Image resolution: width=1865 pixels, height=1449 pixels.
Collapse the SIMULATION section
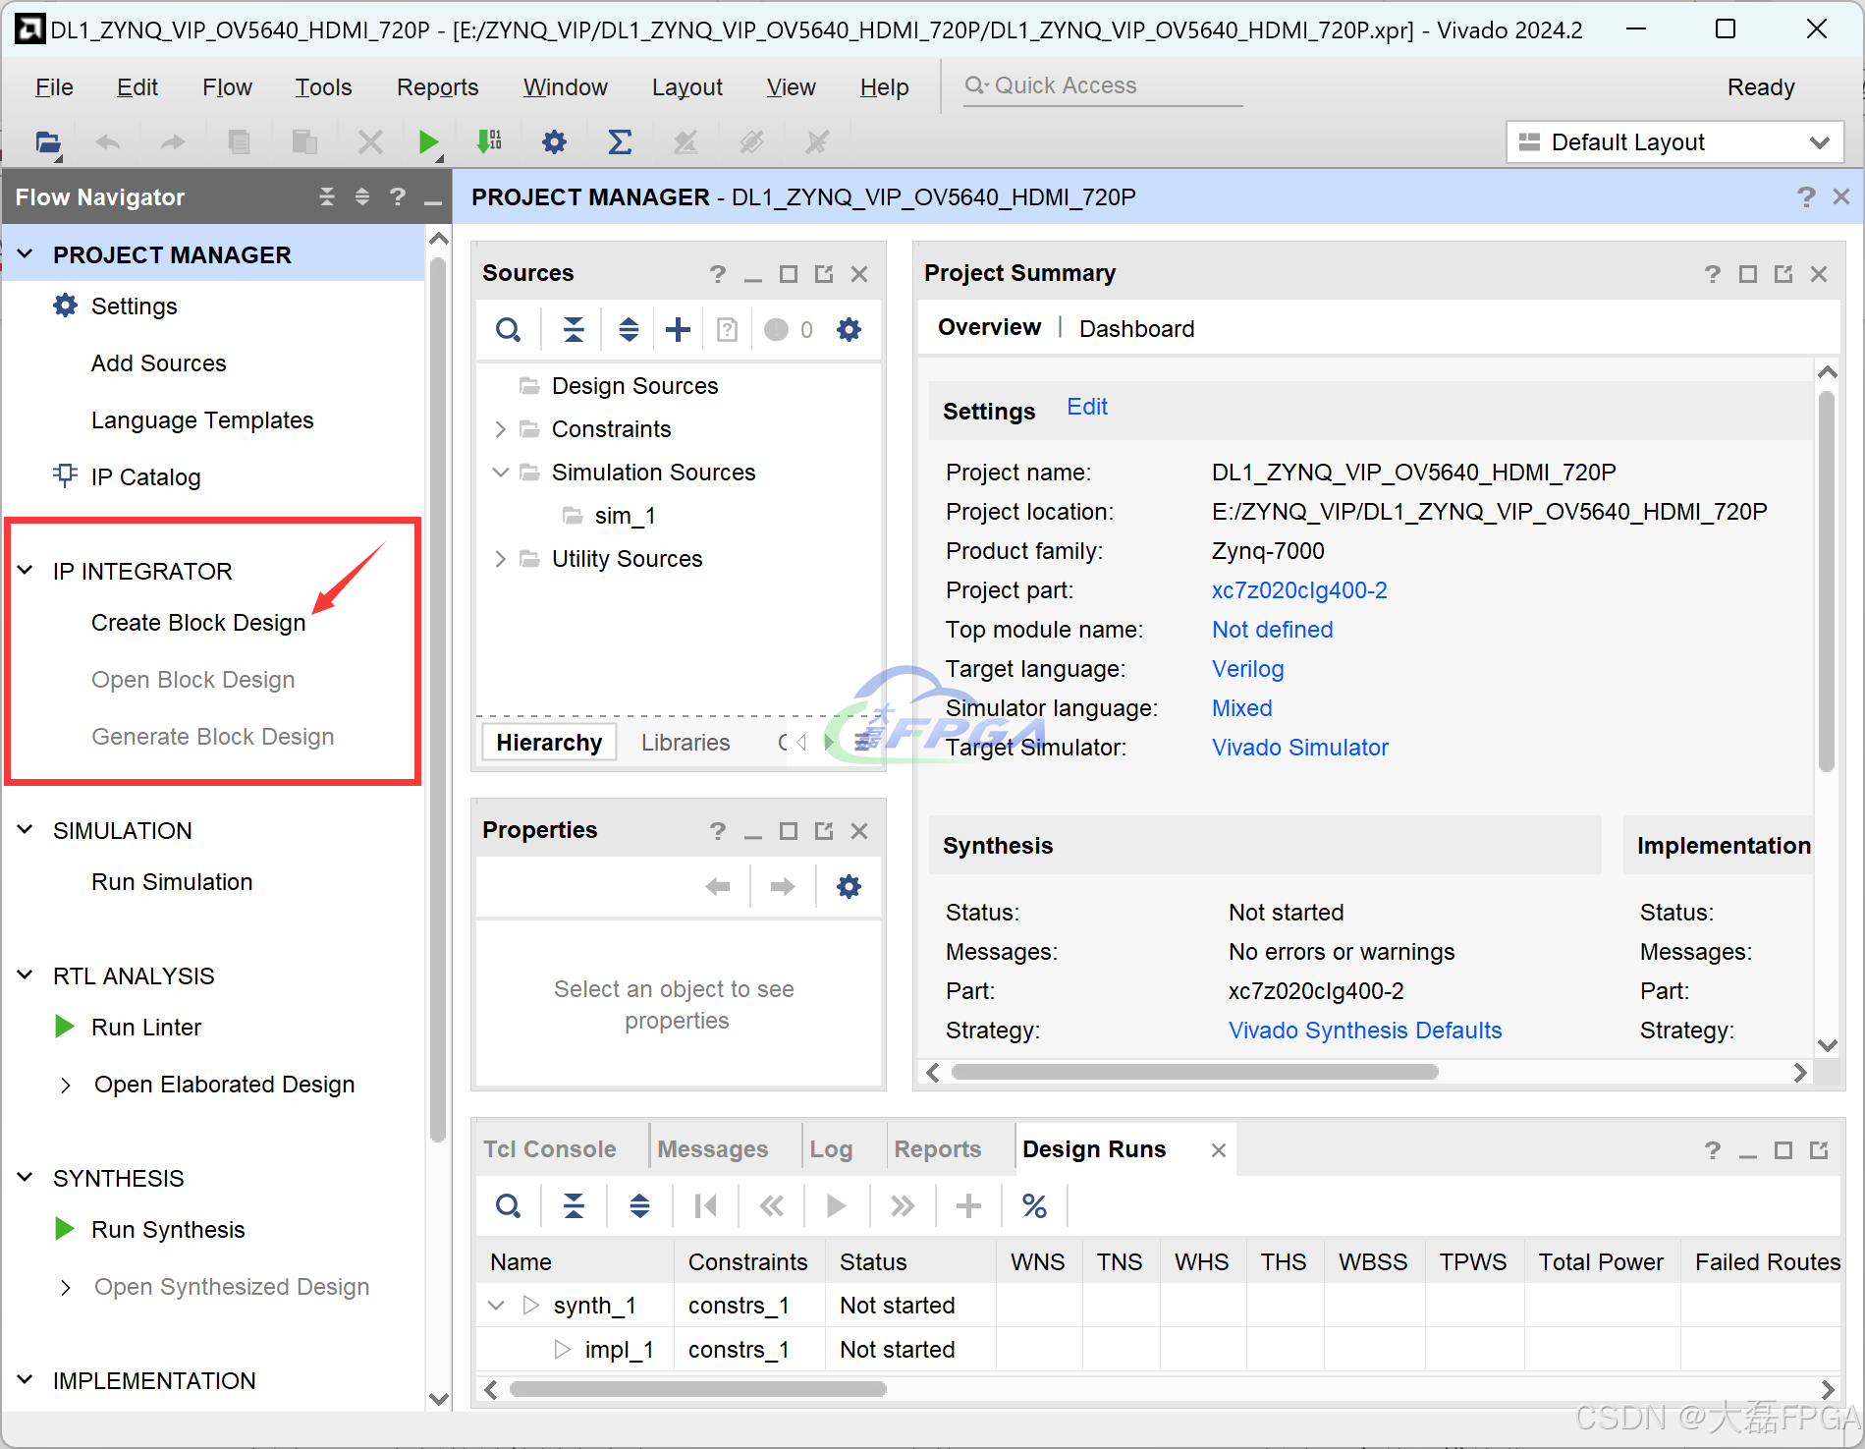tap(26, 830)
